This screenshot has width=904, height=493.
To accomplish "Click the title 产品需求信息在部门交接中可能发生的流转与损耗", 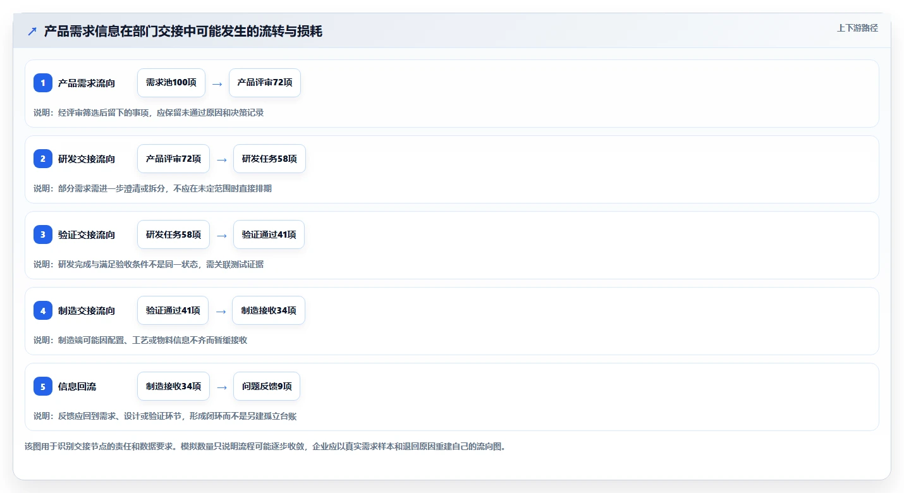I will click(183, 31).
